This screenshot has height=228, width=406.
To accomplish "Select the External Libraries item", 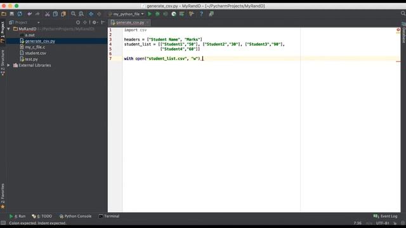I will [x=35, y=65].
